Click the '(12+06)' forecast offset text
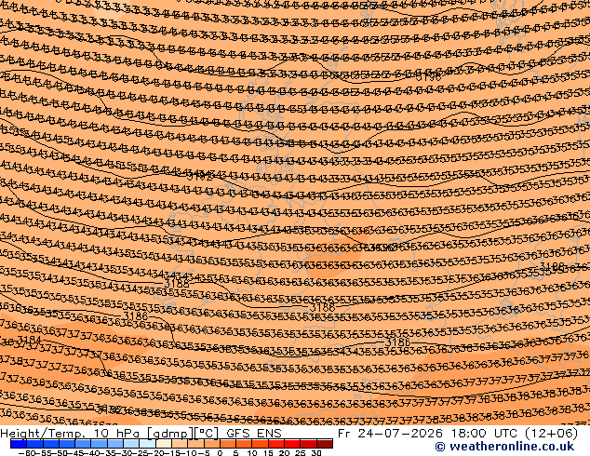The width and height of the screenshot is (590, 456). [552, 433]
